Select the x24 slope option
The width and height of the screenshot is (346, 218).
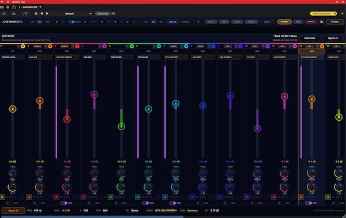point(153,22)
